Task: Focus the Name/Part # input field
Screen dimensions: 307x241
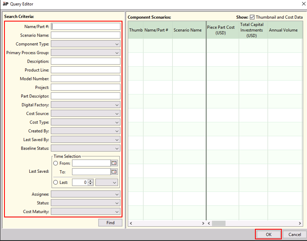Action: pyautogui.click(x=85, y=26)
